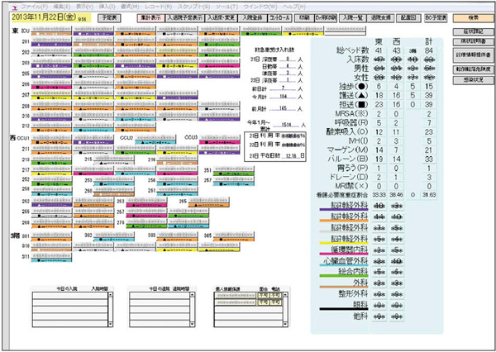This screenshot has height=352, width=496.
Task: Open the ツール(T) menu
Action: tap(227, 7)
